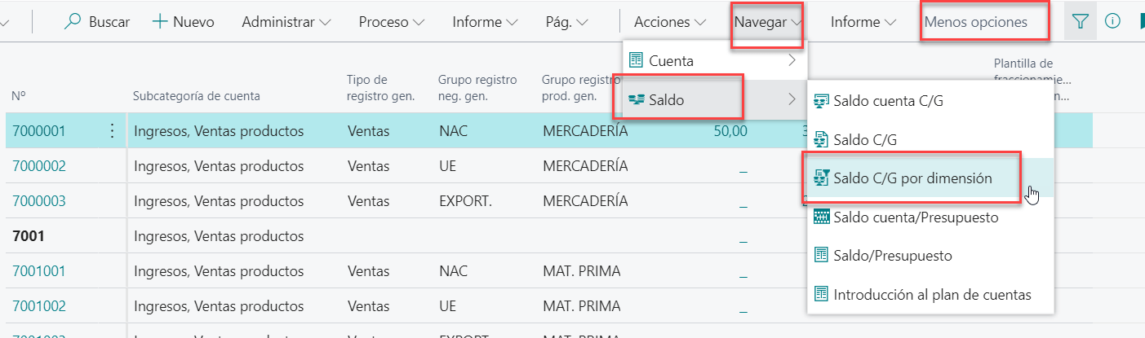Viewport: 1145px width, 338px height.
Task: Open the information circle icon
Action: pyautogui.click(x=1112, y=22)
